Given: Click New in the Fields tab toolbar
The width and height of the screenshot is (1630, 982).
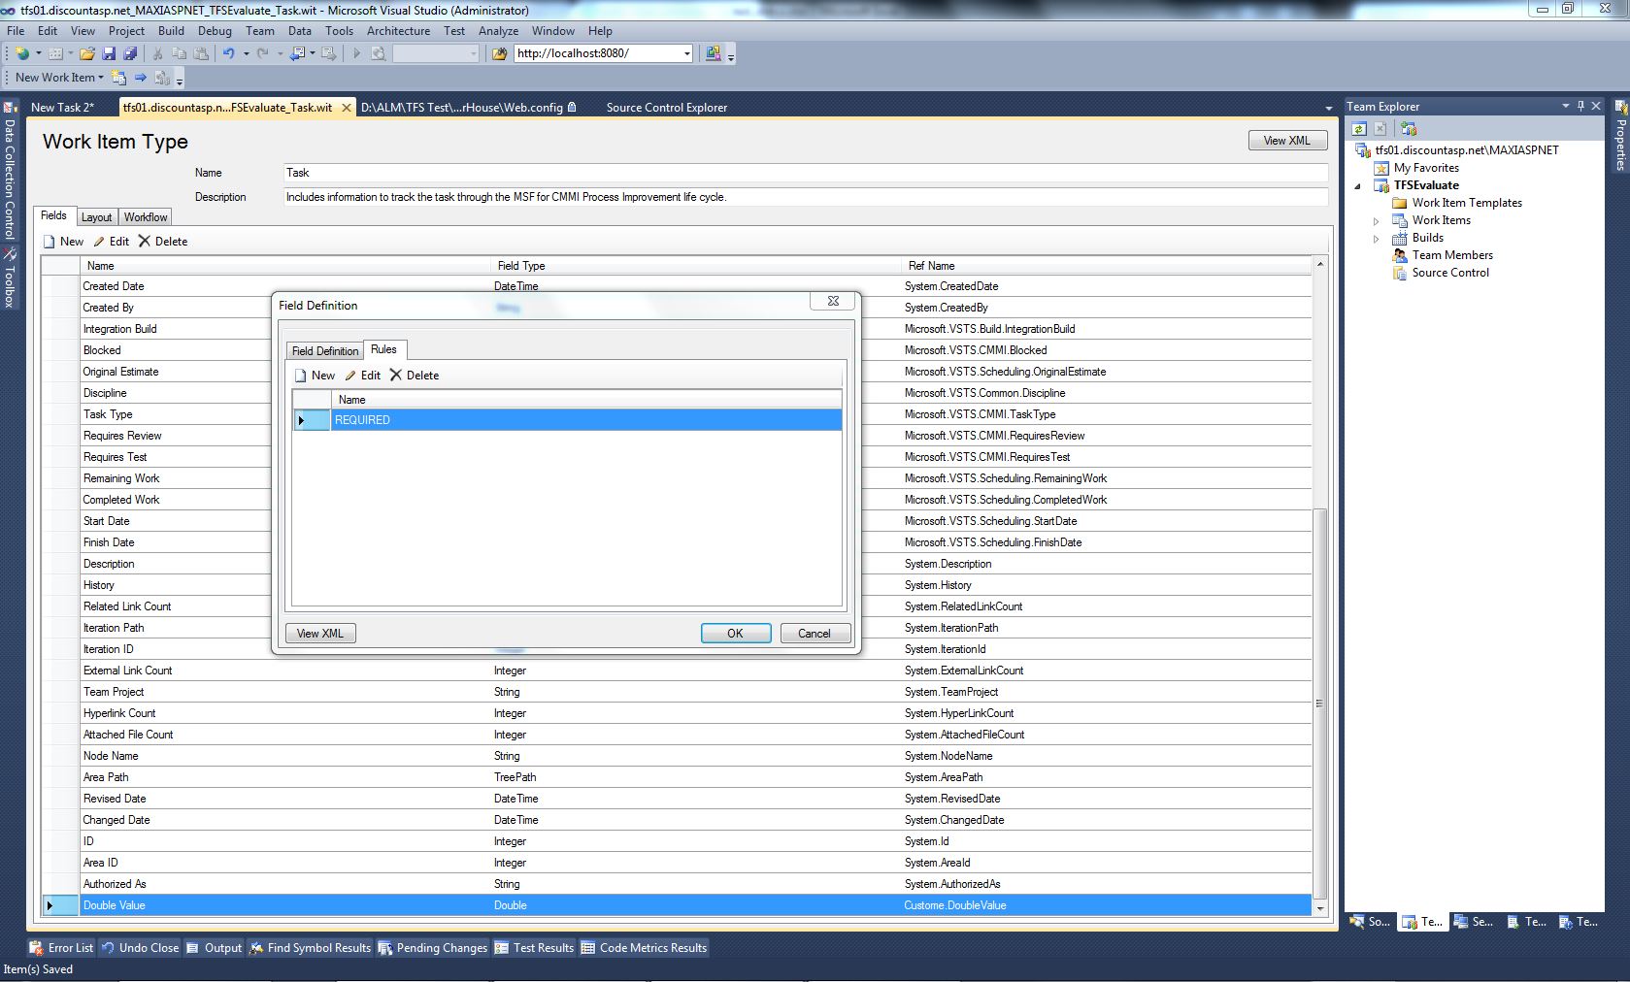Looking at the screenshot, I should click(63, 242).
